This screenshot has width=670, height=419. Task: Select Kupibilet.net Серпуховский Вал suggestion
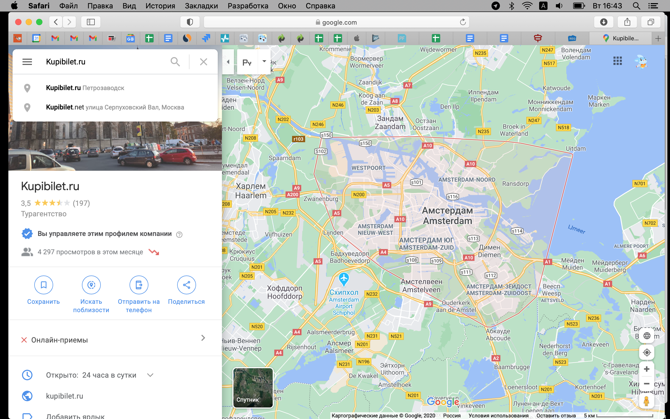click(x=115, y=107)
